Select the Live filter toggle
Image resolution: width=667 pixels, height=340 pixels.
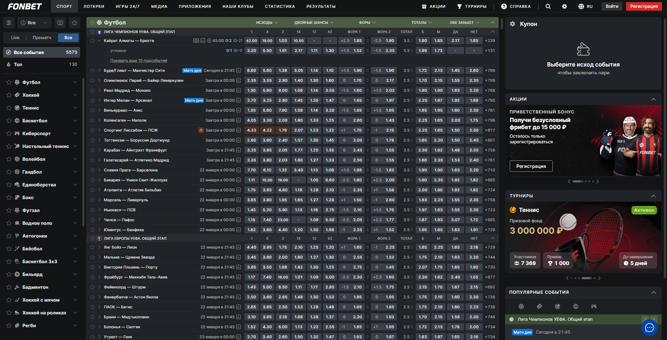pyautogui.click(x=15, y=38)
